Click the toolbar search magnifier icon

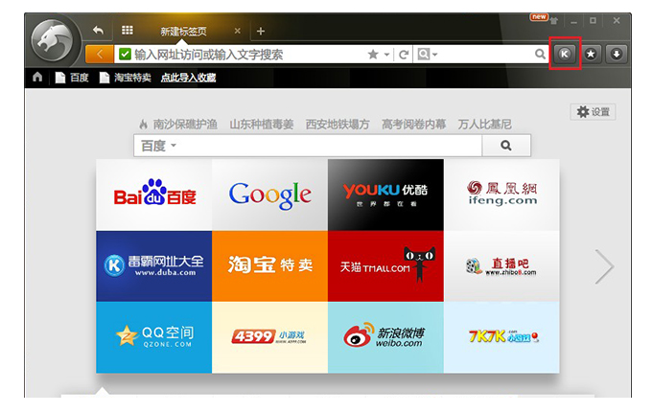[x=540, y=54]
